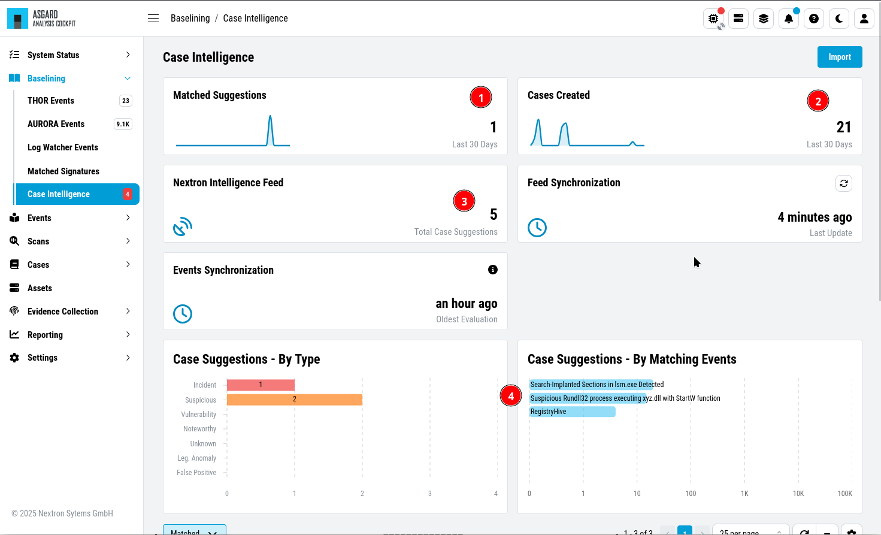Click the Events sidebar icon

pos(14,217)
